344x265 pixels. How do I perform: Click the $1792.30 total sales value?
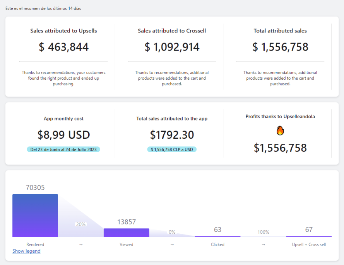pyautogui.click(x=172, y=135)
